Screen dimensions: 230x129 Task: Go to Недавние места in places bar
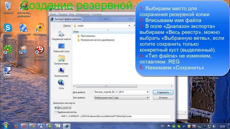click(61, 35)
